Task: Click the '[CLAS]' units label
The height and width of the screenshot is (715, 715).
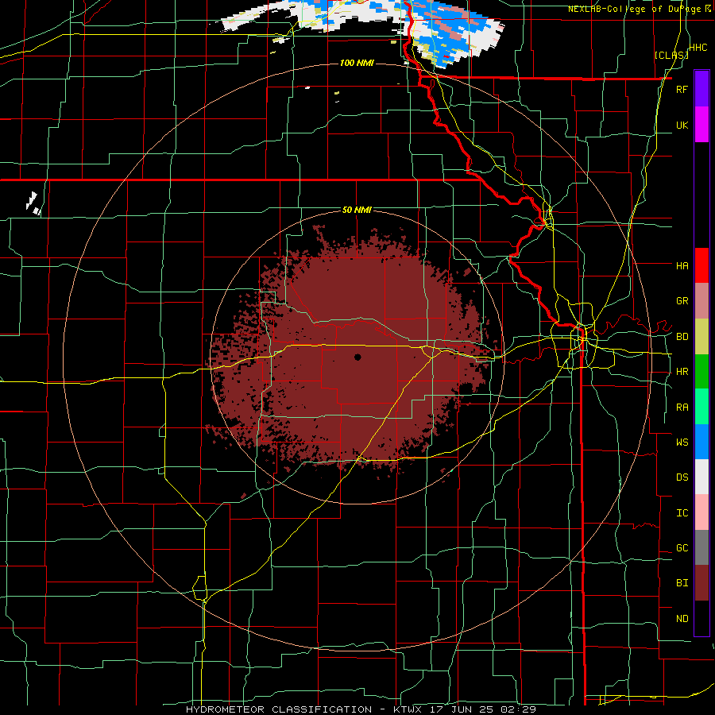Action: [671, 56]
